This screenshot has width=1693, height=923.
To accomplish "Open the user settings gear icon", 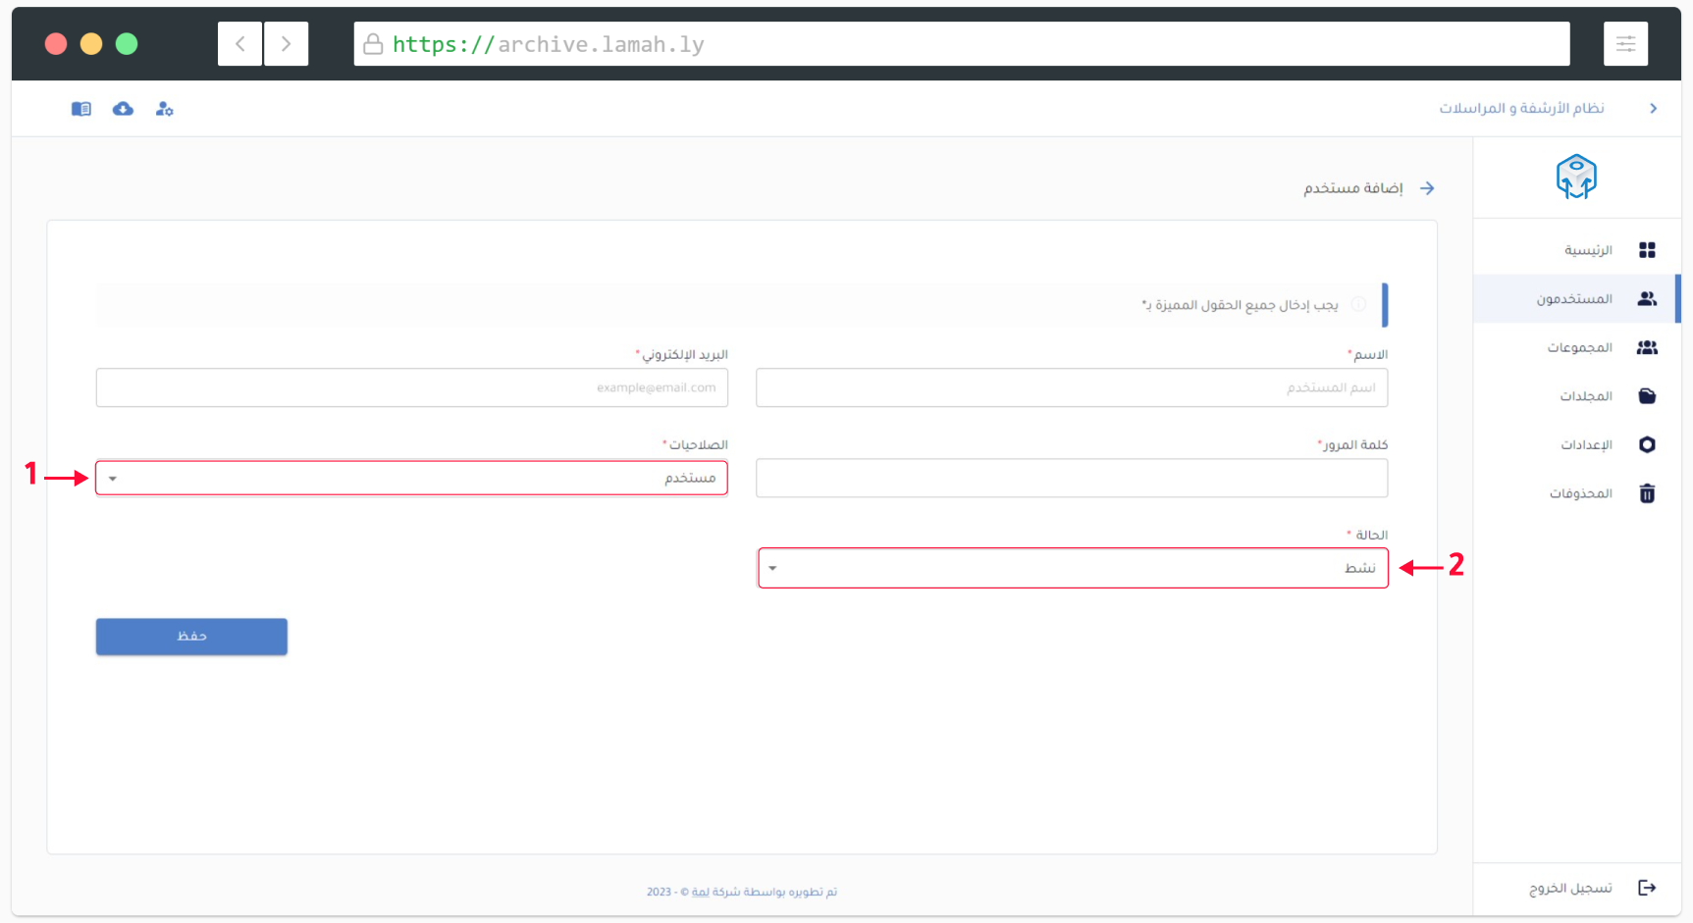I will pyautogui.click(x=164, y=109).
